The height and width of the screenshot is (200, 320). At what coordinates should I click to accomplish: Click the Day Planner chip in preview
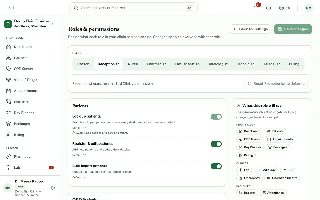click(x=250, y=147)
